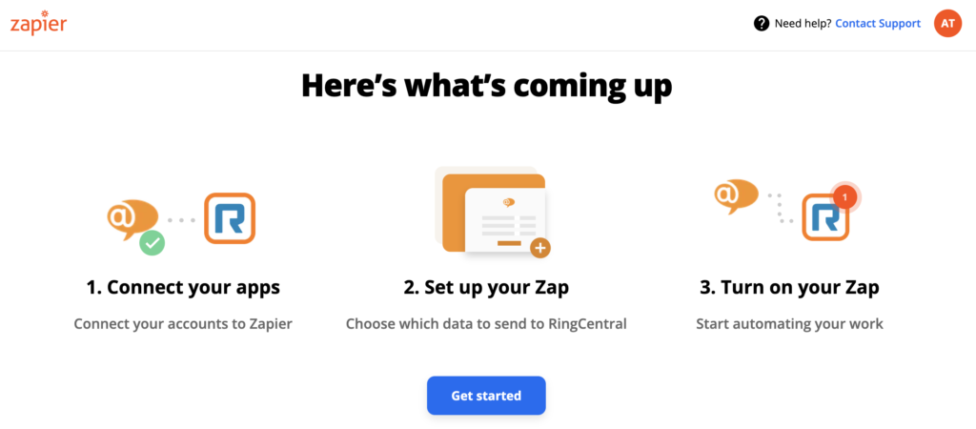
Task: Click the question mark help icon
Action: coord(762,24)
